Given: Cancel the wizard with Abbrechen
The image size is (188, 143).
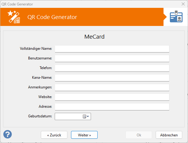Looking at the screenshot, I should 169,135.
